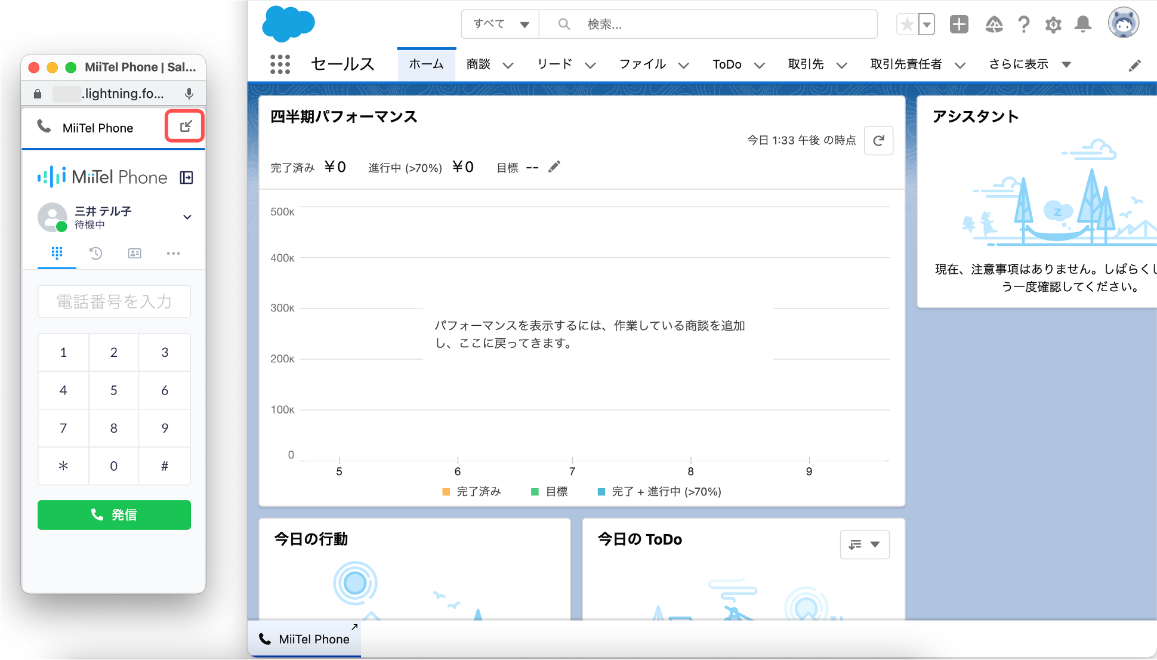Tap dial pad key 9

coord(165,428)
